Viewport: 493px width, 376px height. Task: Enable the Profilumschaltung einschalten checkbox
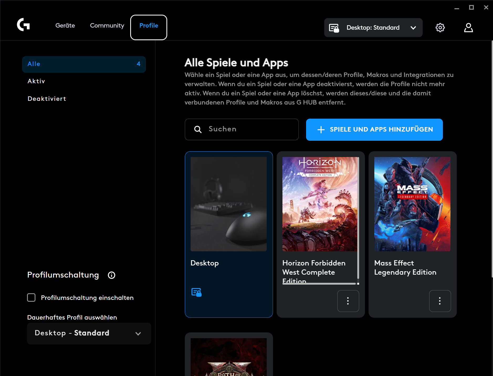coord(32,297)
